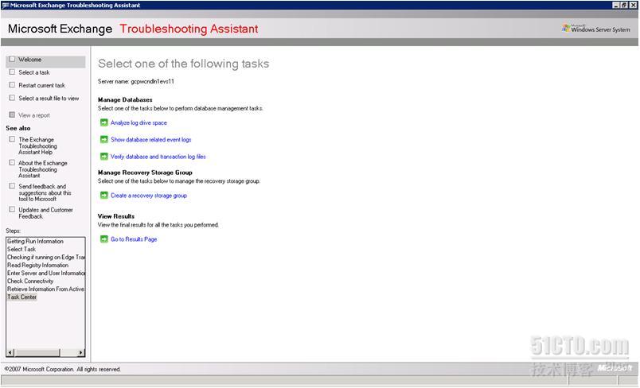The height and width of the screenshot is (388, 640).
Task: Click green arrow icon beside Go to Results Page
Action: [104, 239]
